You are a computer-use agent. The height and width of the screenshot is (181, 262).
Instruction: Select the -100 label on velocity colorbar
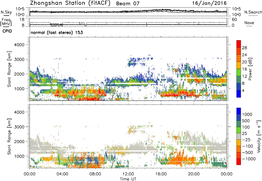(248, 146)
